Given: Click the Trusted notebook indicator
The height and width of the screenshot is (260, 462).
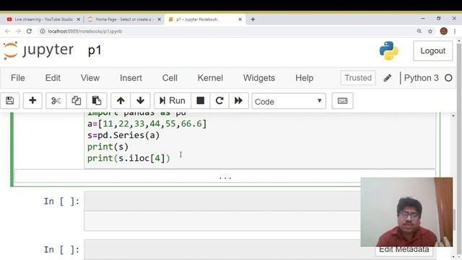Looking at the screenshot, I should coord(358,78).
